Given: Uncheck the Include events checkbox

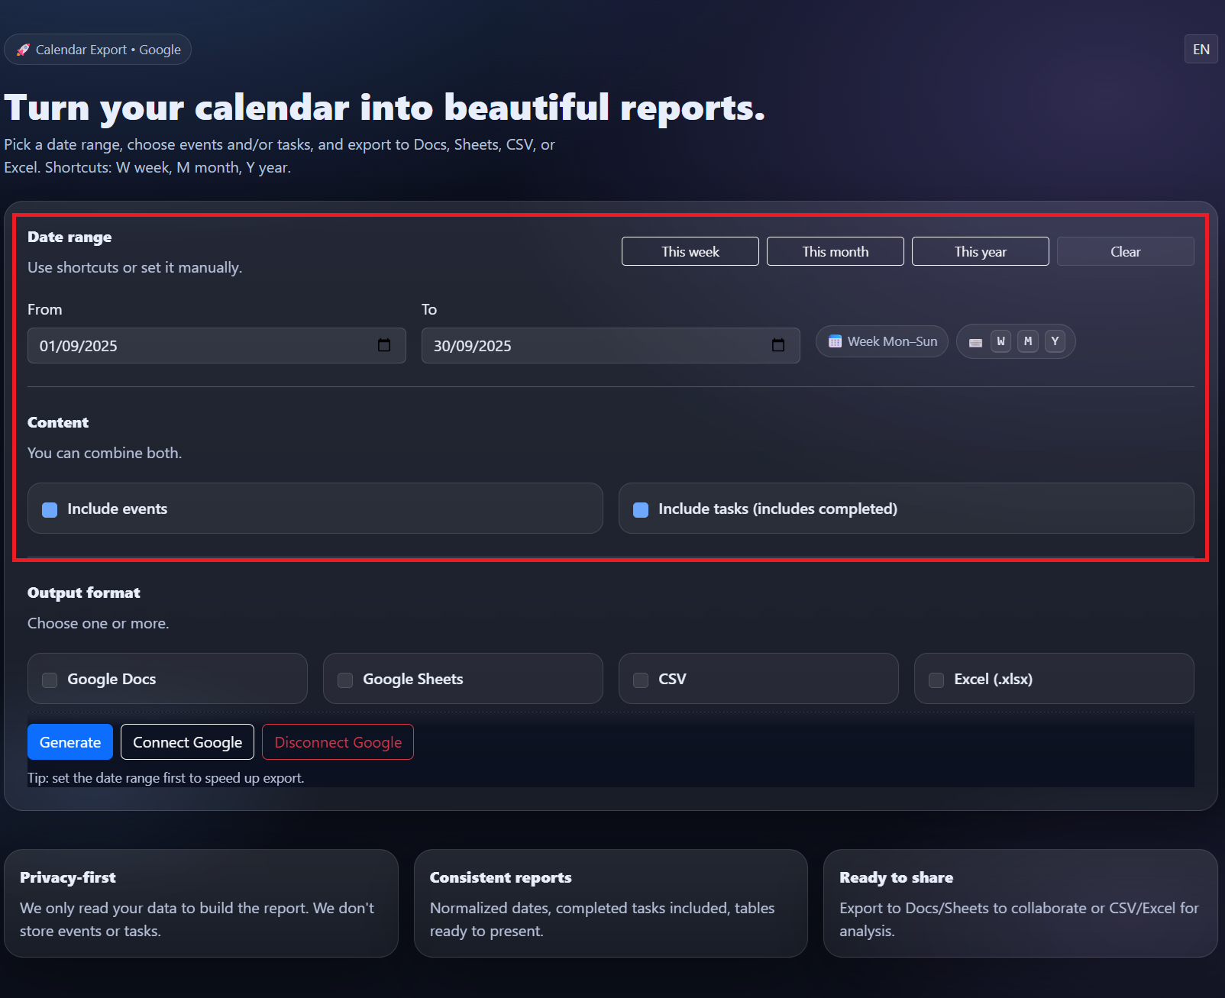Looking at the screenshot, I should pos(50,509).
